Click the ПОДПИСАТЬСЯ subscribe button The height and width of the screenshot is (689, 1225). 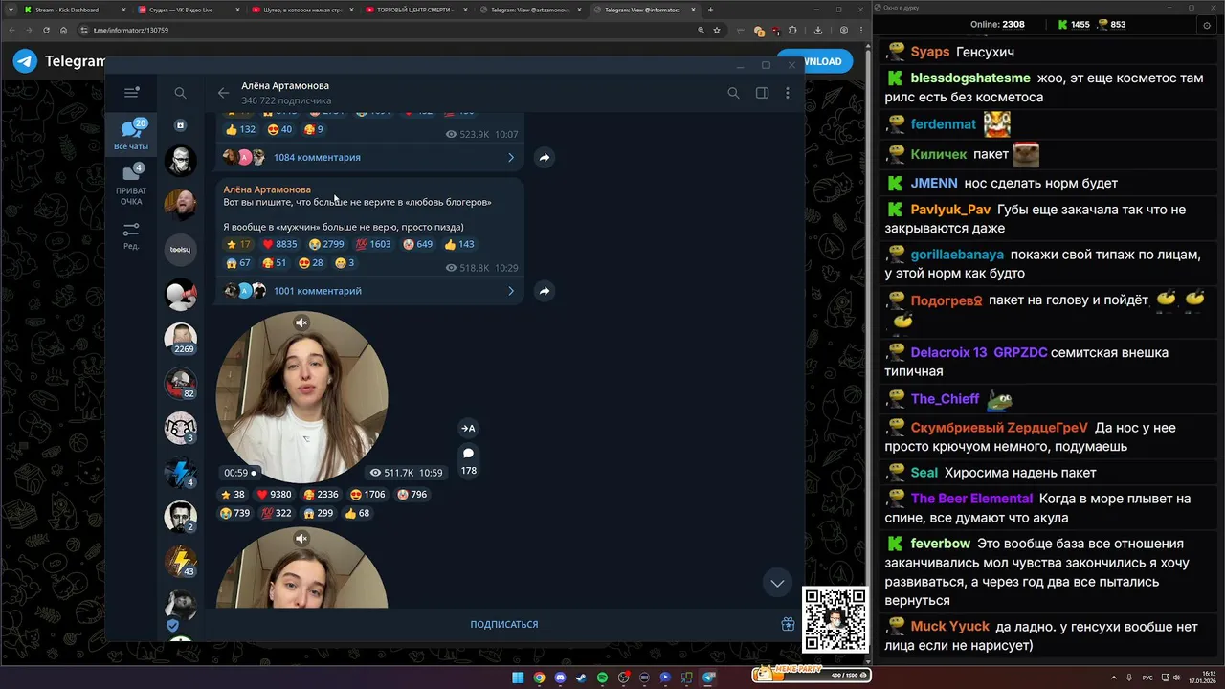click(504, 624)
